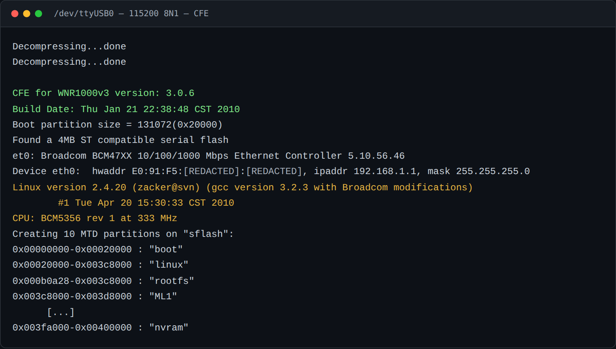The height and width of the screenshot is (349, 616).
Task: Click 'Found a 4MB ST compatible serial flash'
Action: (120, 140)
